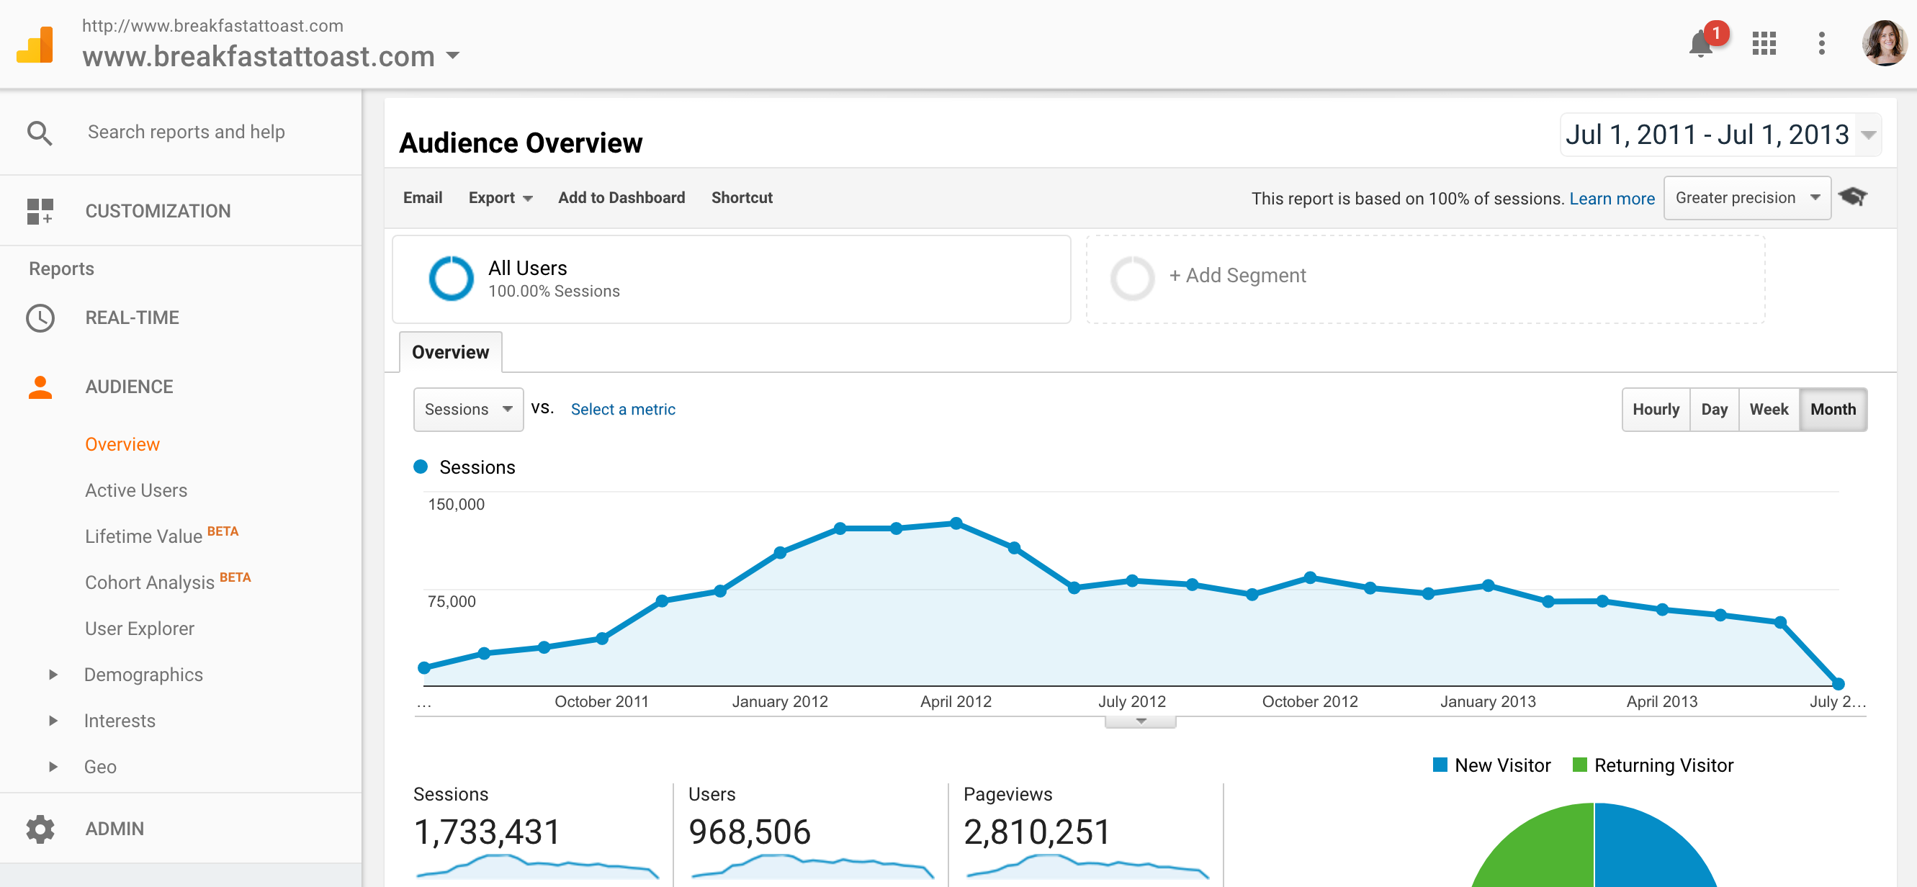The width and height of the screenshot is (1917, 887).
Task: Expand the Demographics section
Action: 53,674
